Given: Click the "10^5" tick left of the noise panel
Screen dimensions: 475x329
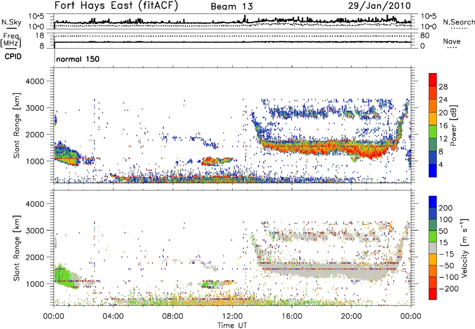Looking at the screenshot, I should pyautogui.click(x=36, y=16).
